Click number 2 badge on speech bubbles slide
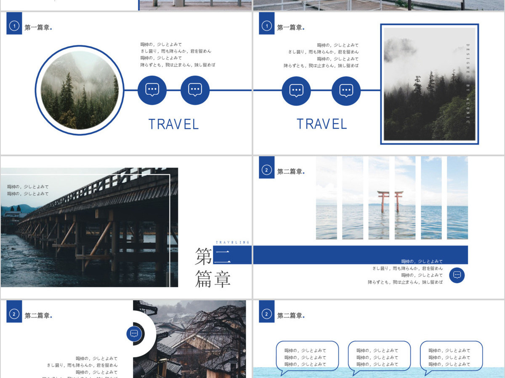 [266, 314]
